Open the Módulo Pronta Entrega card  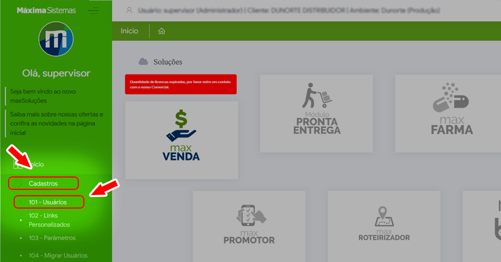pyautogui.click(x=317, y=113)
